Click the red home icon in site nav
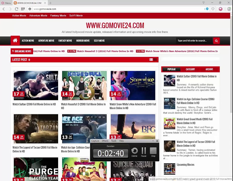This screenshot has width=233, height=181. pyautogui.click(x=15, y=40)
